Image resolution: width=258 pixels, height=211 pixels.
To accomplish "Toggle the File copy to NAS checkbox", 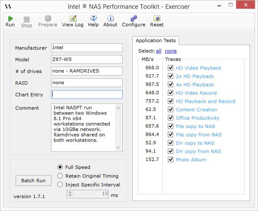I will 170,126.
